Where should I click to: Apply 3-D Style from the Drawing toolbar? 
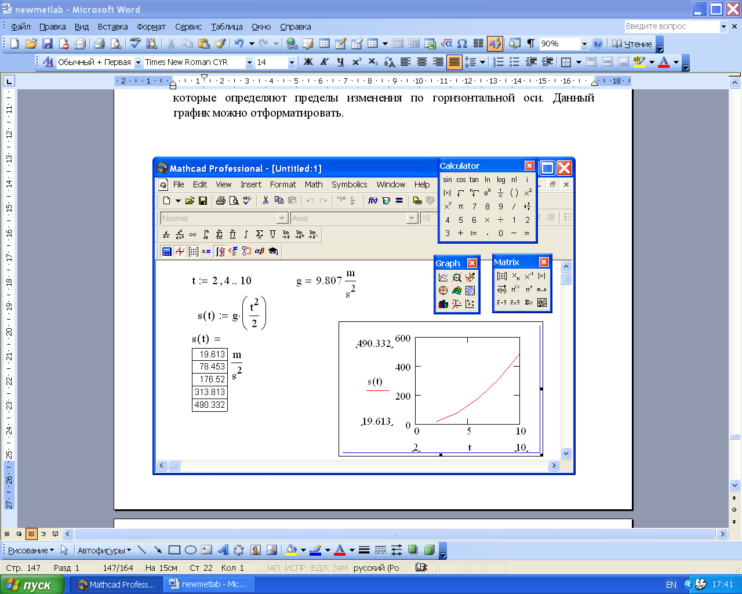(429, 550)
